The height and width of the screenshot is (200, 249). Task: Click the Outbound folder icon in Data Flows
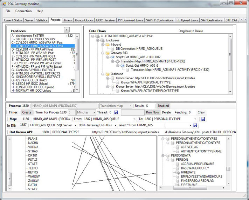108,74
